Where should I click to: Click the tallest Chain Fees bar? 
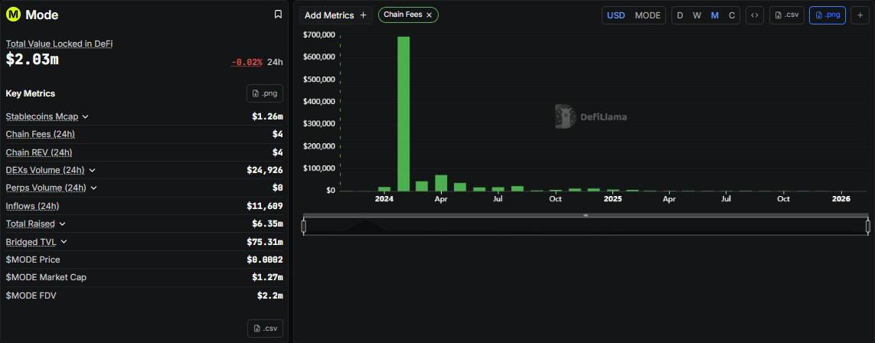tap(403, 114)
